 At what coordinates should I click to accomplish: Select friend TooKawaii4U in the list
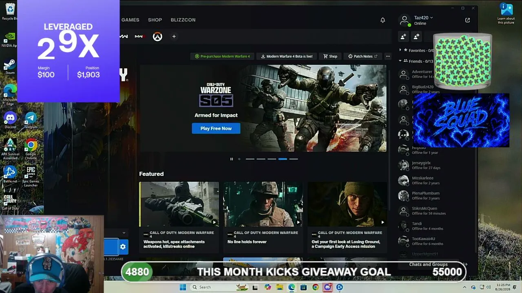[x=436, y=241]
